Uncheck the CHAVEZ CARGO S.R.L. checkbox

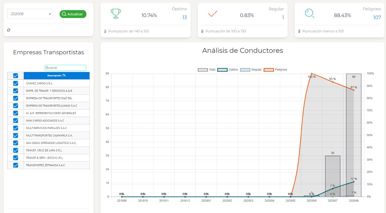point(16,83)
